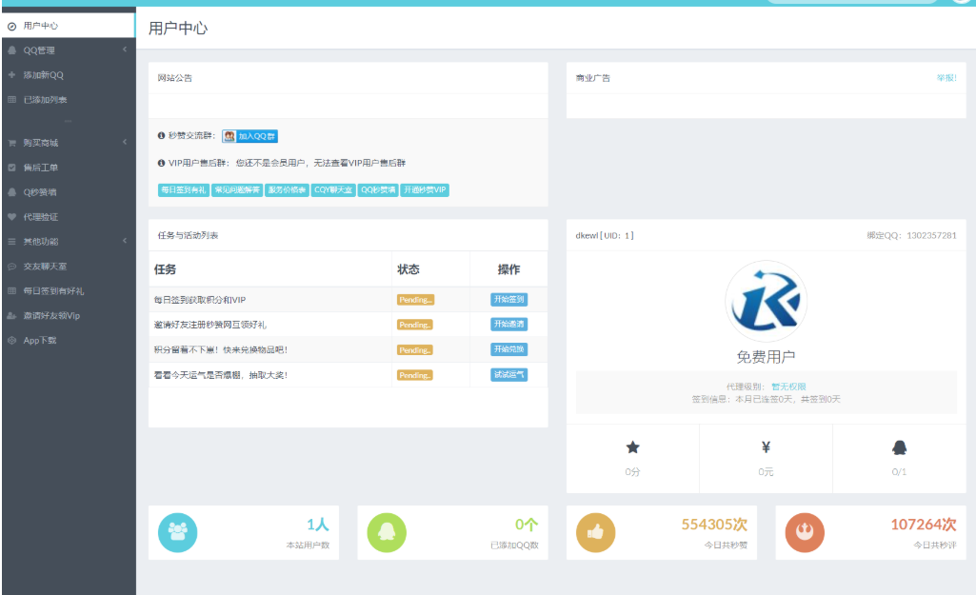Select App下载 from the sidebar

40,340
